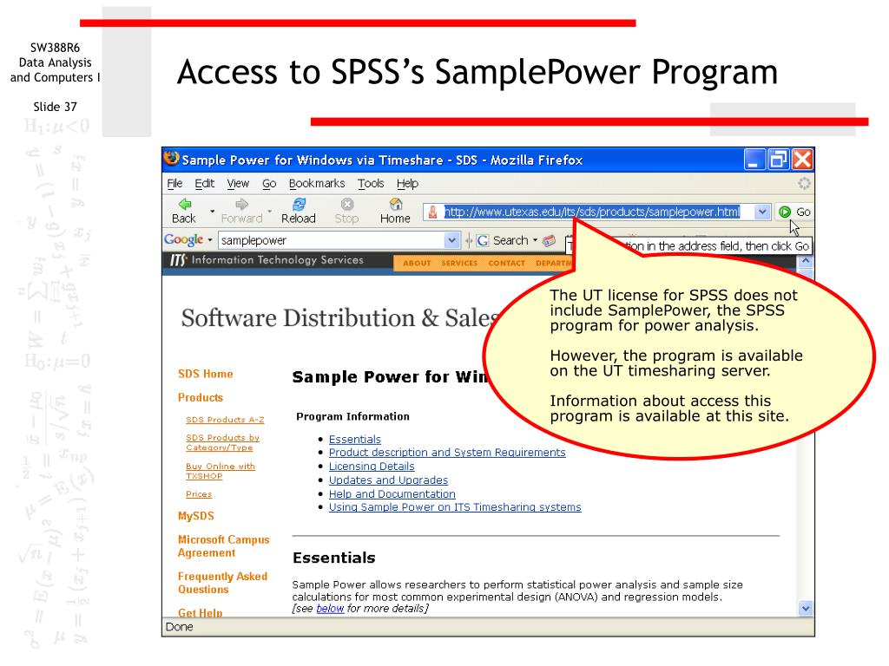The height and width of the screenshot is (666, 889).
Task: Open Product description and System Requirements link
Action: pyautogui.click(x=447, y=453)
